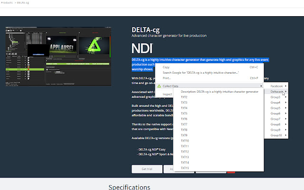Open the Collect Data submenu entry
The image size is (304, 190).
click(x=209, y=86)
